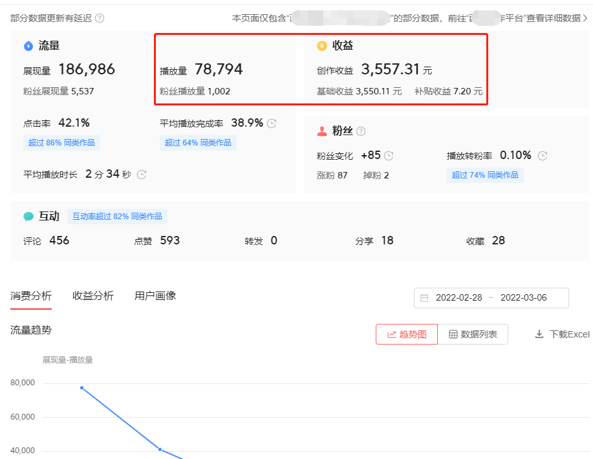Click the 流量趋势 heading
The width and height of the screenshot is (593, 459).
tap(31, 330)
